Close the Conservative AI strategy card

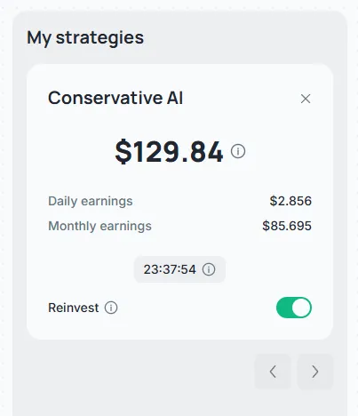coord(306,99)
